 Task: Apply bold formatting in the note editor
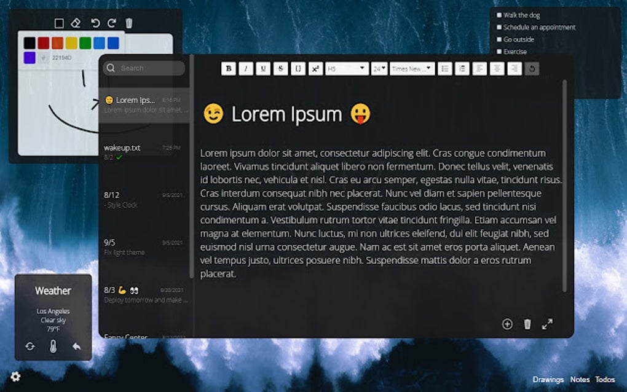[x=228, y=68]
